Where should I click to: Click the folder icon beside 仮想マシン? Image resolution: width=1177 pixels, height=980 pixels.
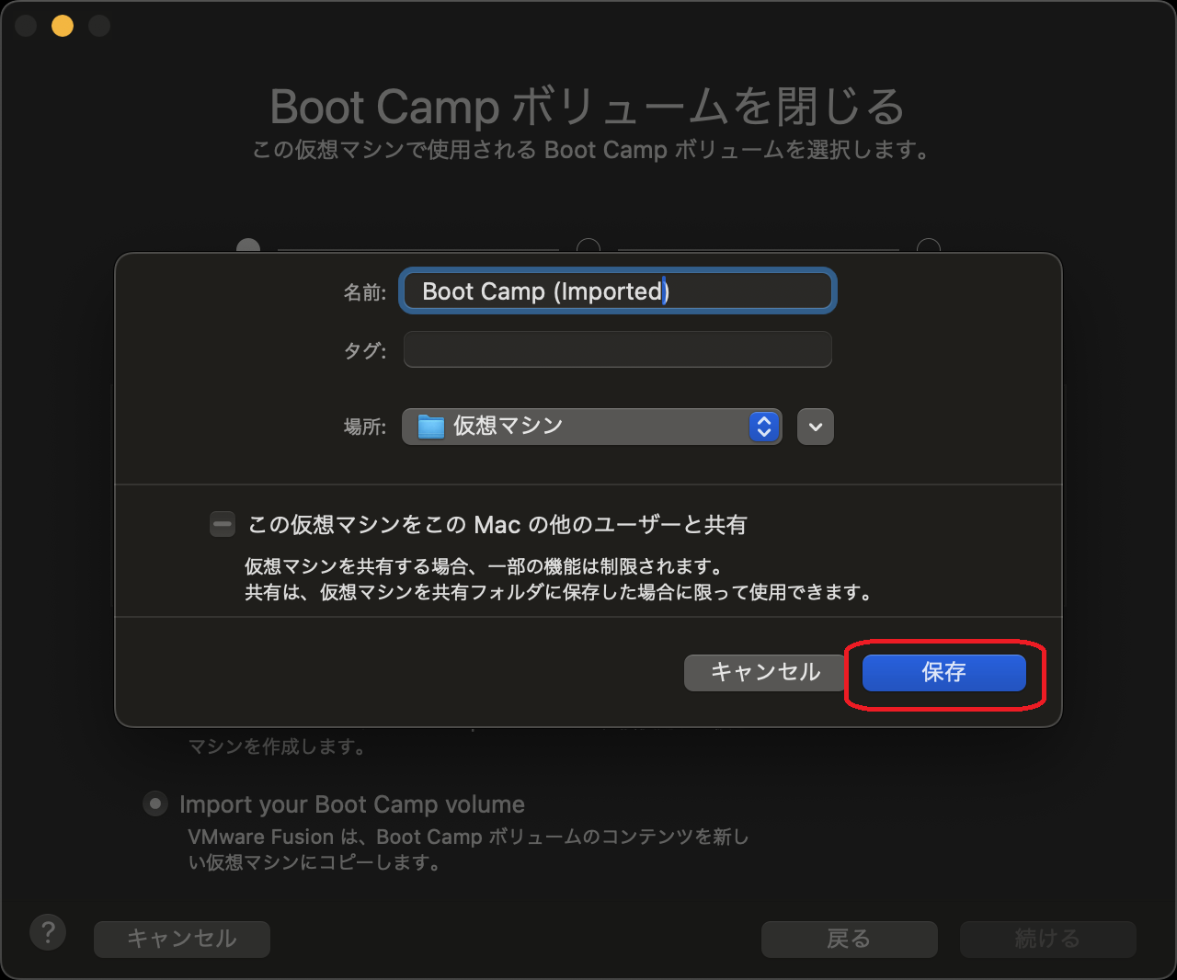[431, 427]
